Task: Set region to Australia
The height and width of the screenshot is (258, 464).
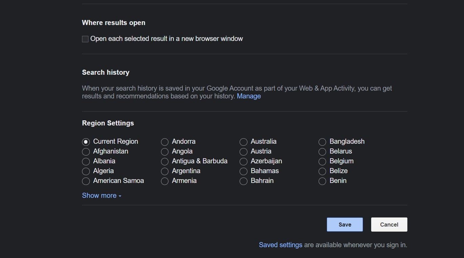Action: 243,142
